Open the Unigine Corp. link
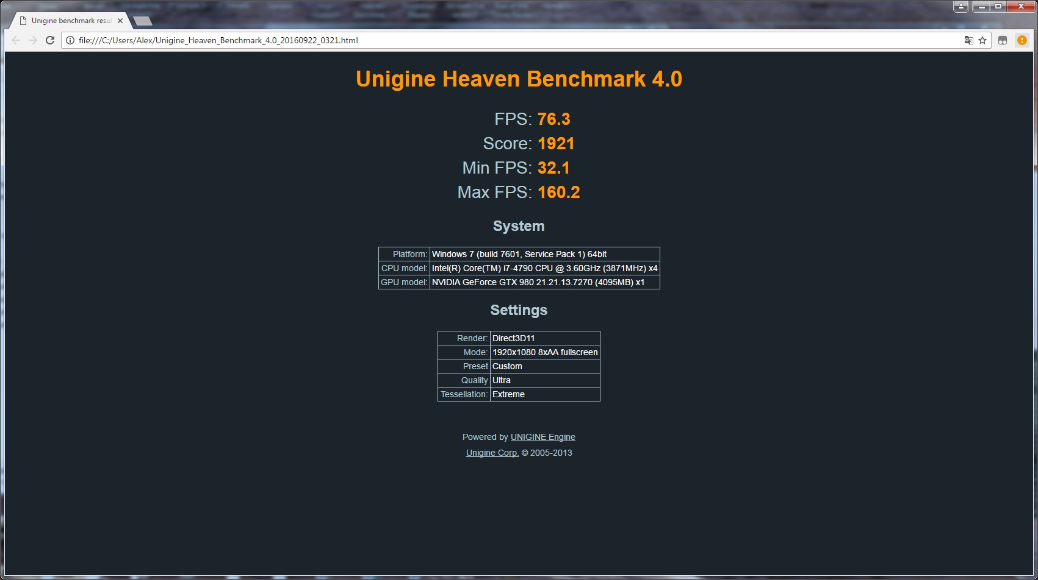 [x=492, y=453]
